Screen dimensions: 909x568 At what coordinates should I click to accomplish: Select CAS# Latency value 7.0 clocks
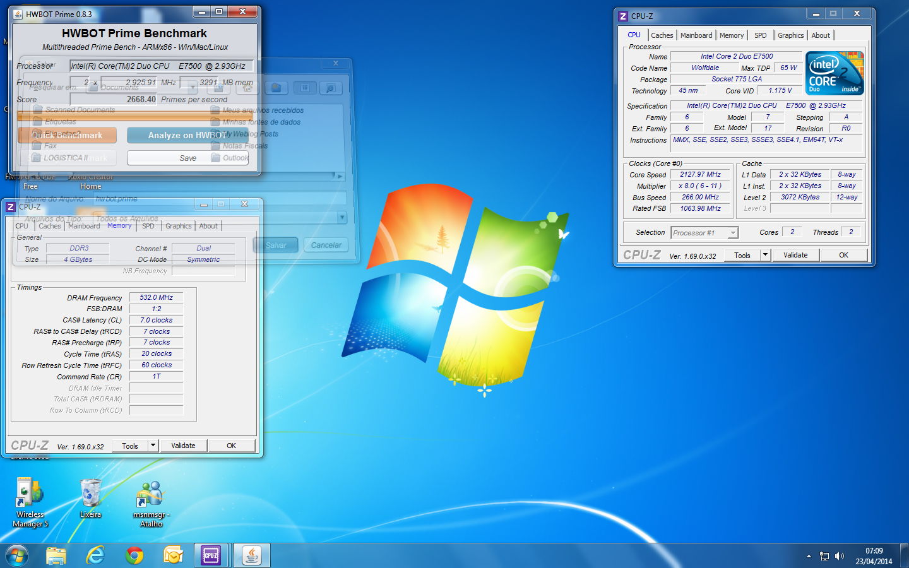[x=156, y=320]
